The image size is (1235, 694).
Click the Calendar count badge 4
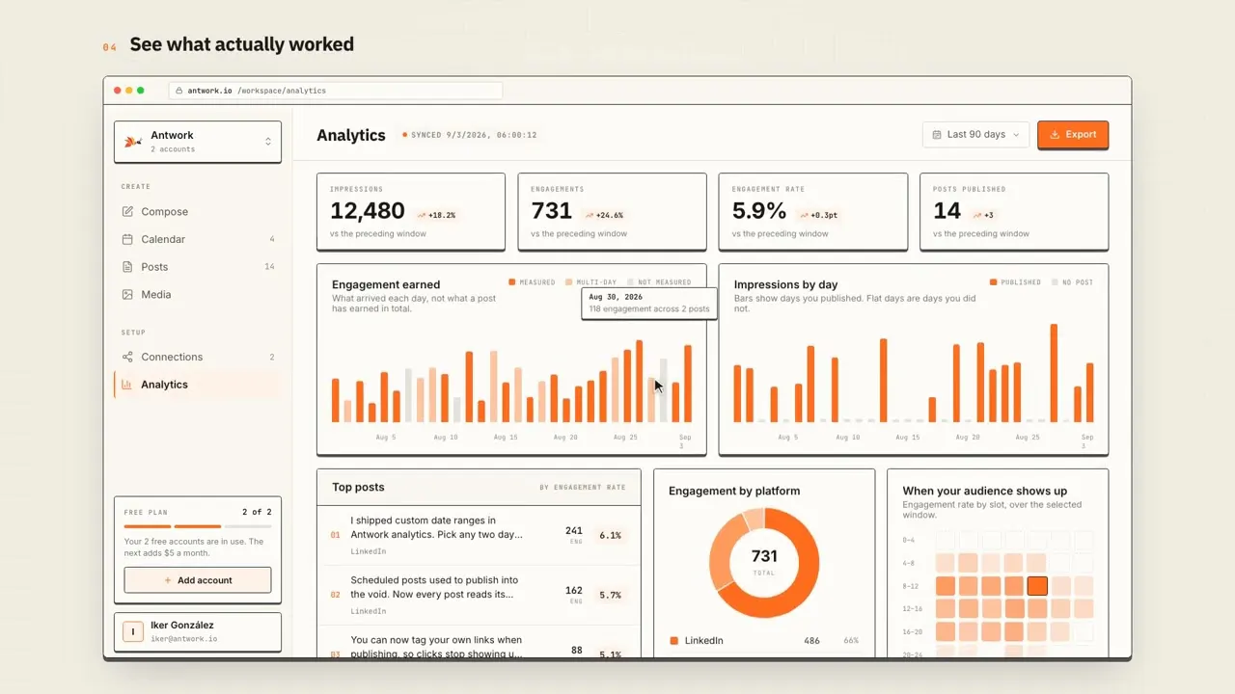click(x=272, y=239)
